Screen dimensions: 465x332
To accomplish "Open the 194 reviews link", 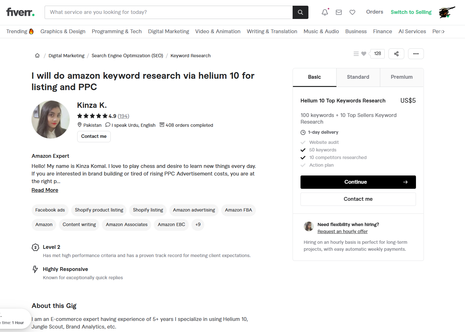I will pos(123,116).
